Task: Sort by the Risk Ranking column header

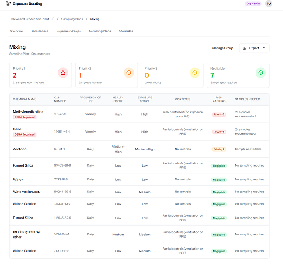Action: tap(219, 99)
